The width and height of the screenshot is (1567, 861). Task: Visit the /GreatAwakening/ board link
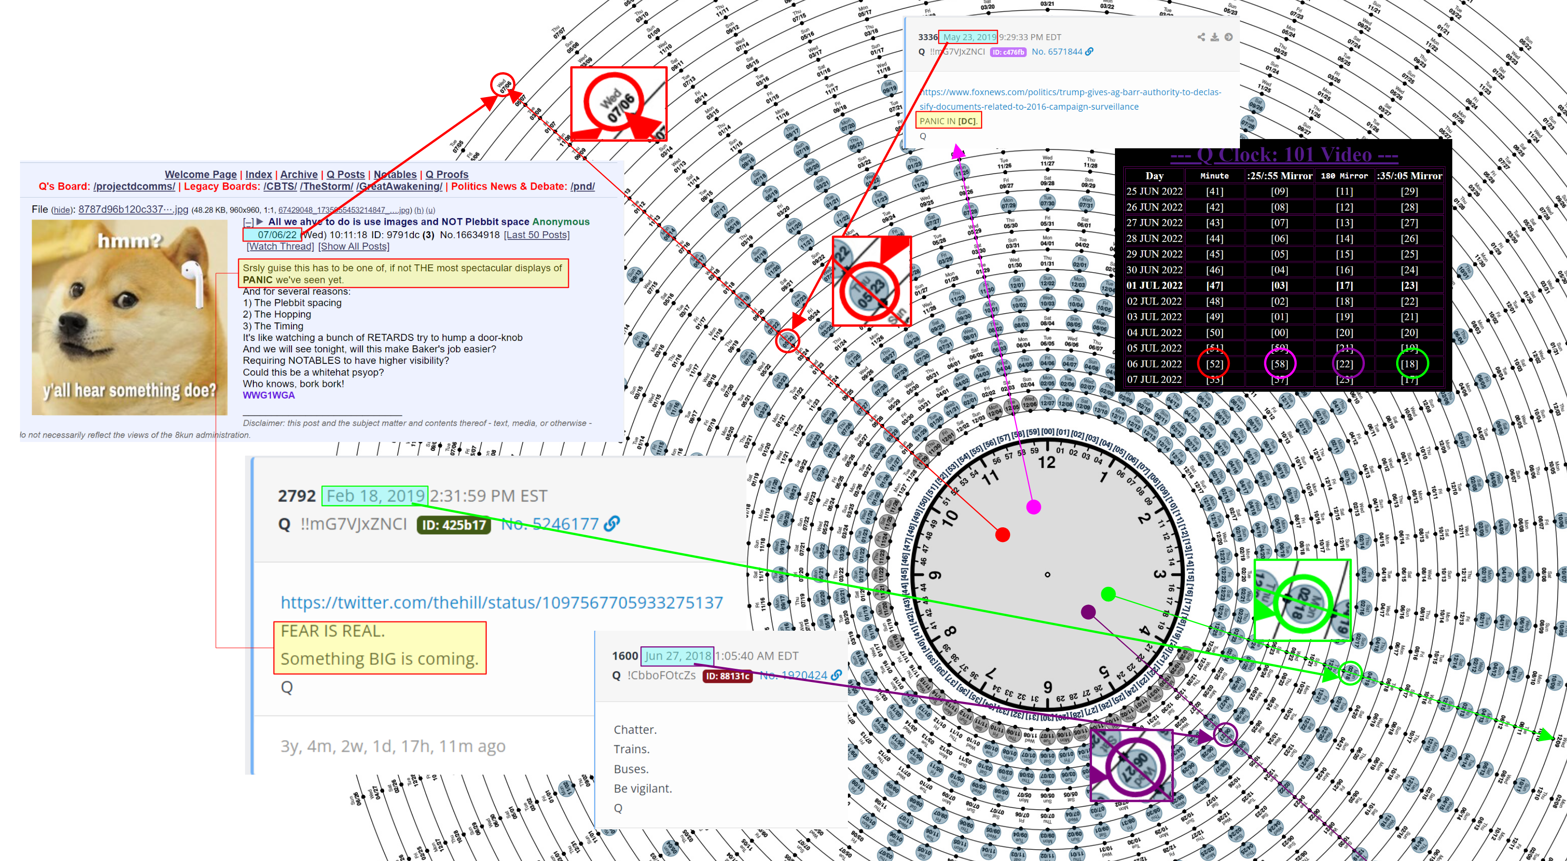[399, 187]
